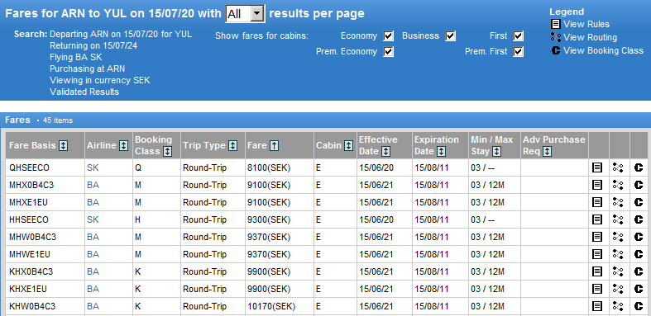View booking class for HHSEECO fare
The height and width of the screenshot is (316, 651).
(x=639, y=219)
